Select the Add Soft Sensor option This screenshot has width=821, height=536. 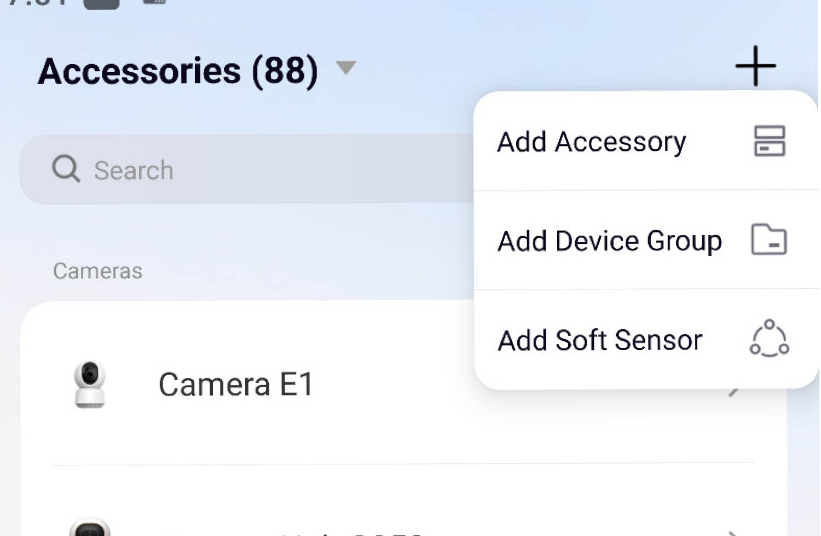tap(600, 340)
